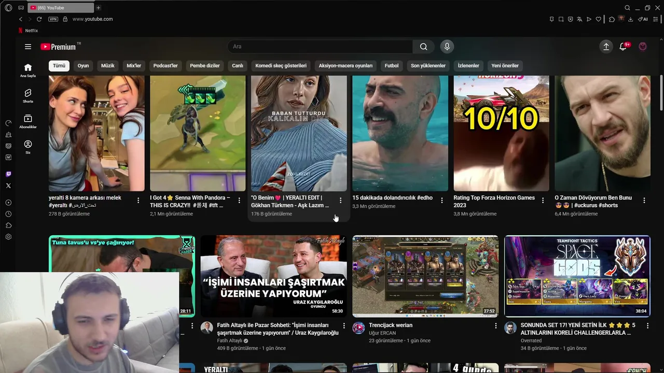Open the Overrated channel link
This screenshot has width=664, height=373.
[x=531, y=341]
